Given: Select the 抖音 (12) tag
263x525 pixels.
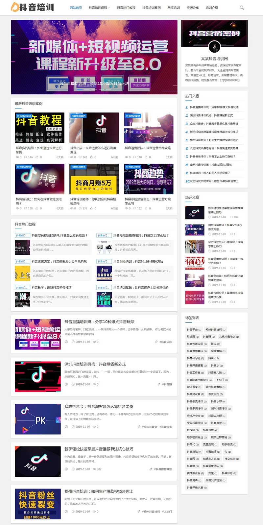Looking at the screenshot, I should coord(213,358).
